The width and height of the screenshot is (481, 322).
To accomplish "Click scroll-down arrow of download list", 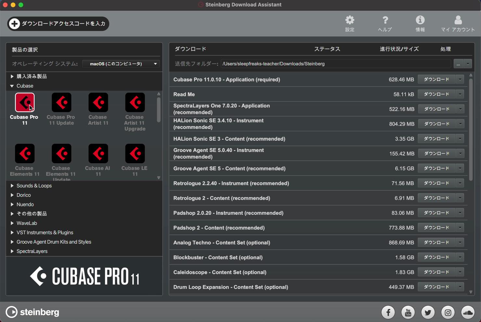I will pos(471,292).
